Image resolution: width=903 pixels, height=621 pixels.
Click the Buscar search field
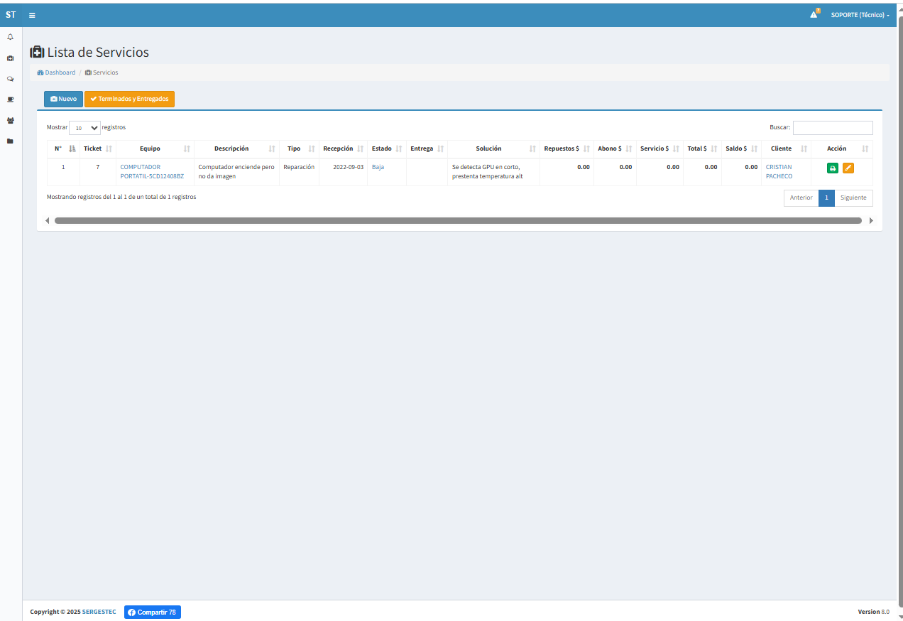pyautogui.click(x=832, y=128)
